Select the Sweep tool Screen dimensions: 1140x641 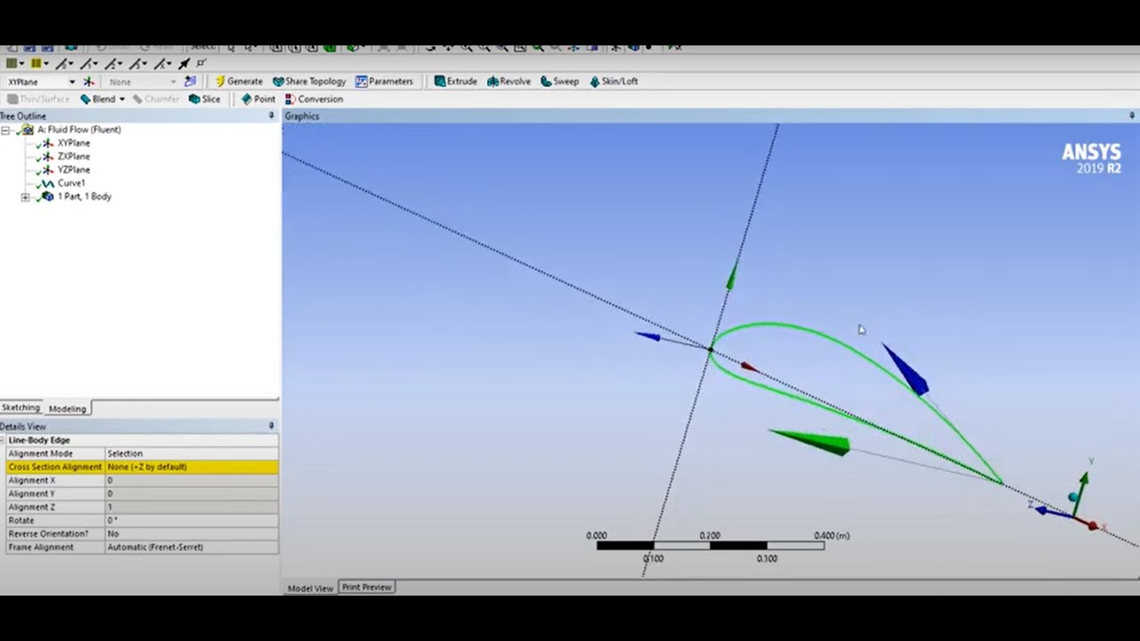(559, 81)
